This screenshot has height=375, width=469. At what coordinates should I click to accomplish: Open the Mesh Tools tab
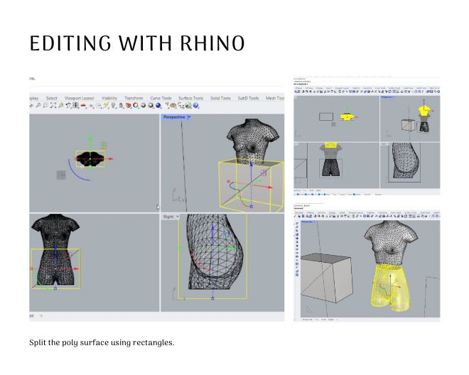click(x=275, y=98)
